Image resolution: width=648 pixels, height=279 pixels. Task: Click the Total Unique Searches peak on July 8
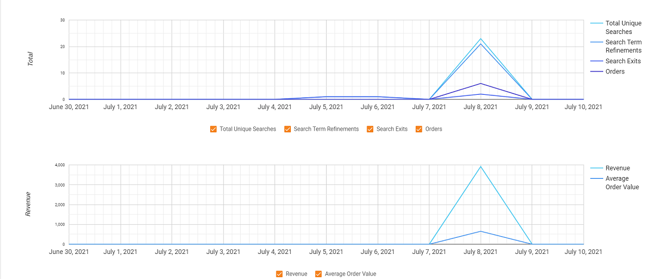[x=481, y=39]
